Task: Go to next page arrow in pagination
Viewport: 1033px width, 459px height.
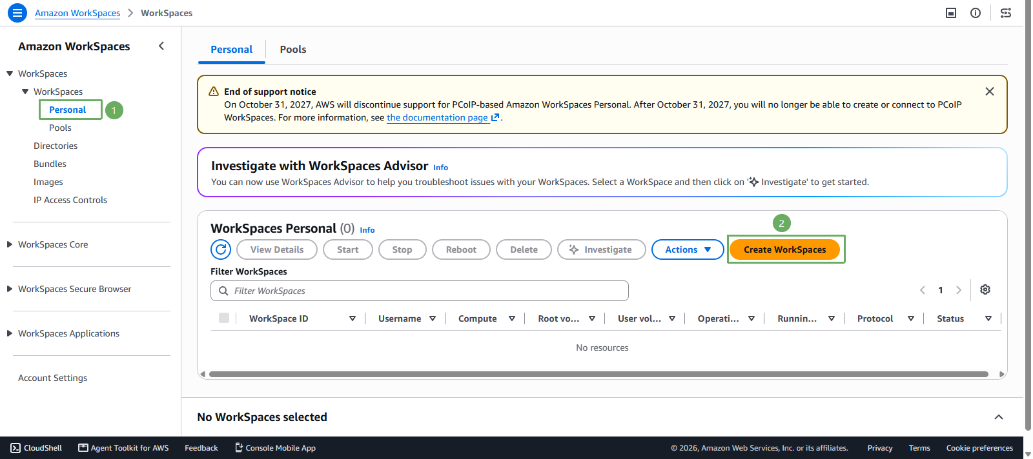Action: (959, 290)
